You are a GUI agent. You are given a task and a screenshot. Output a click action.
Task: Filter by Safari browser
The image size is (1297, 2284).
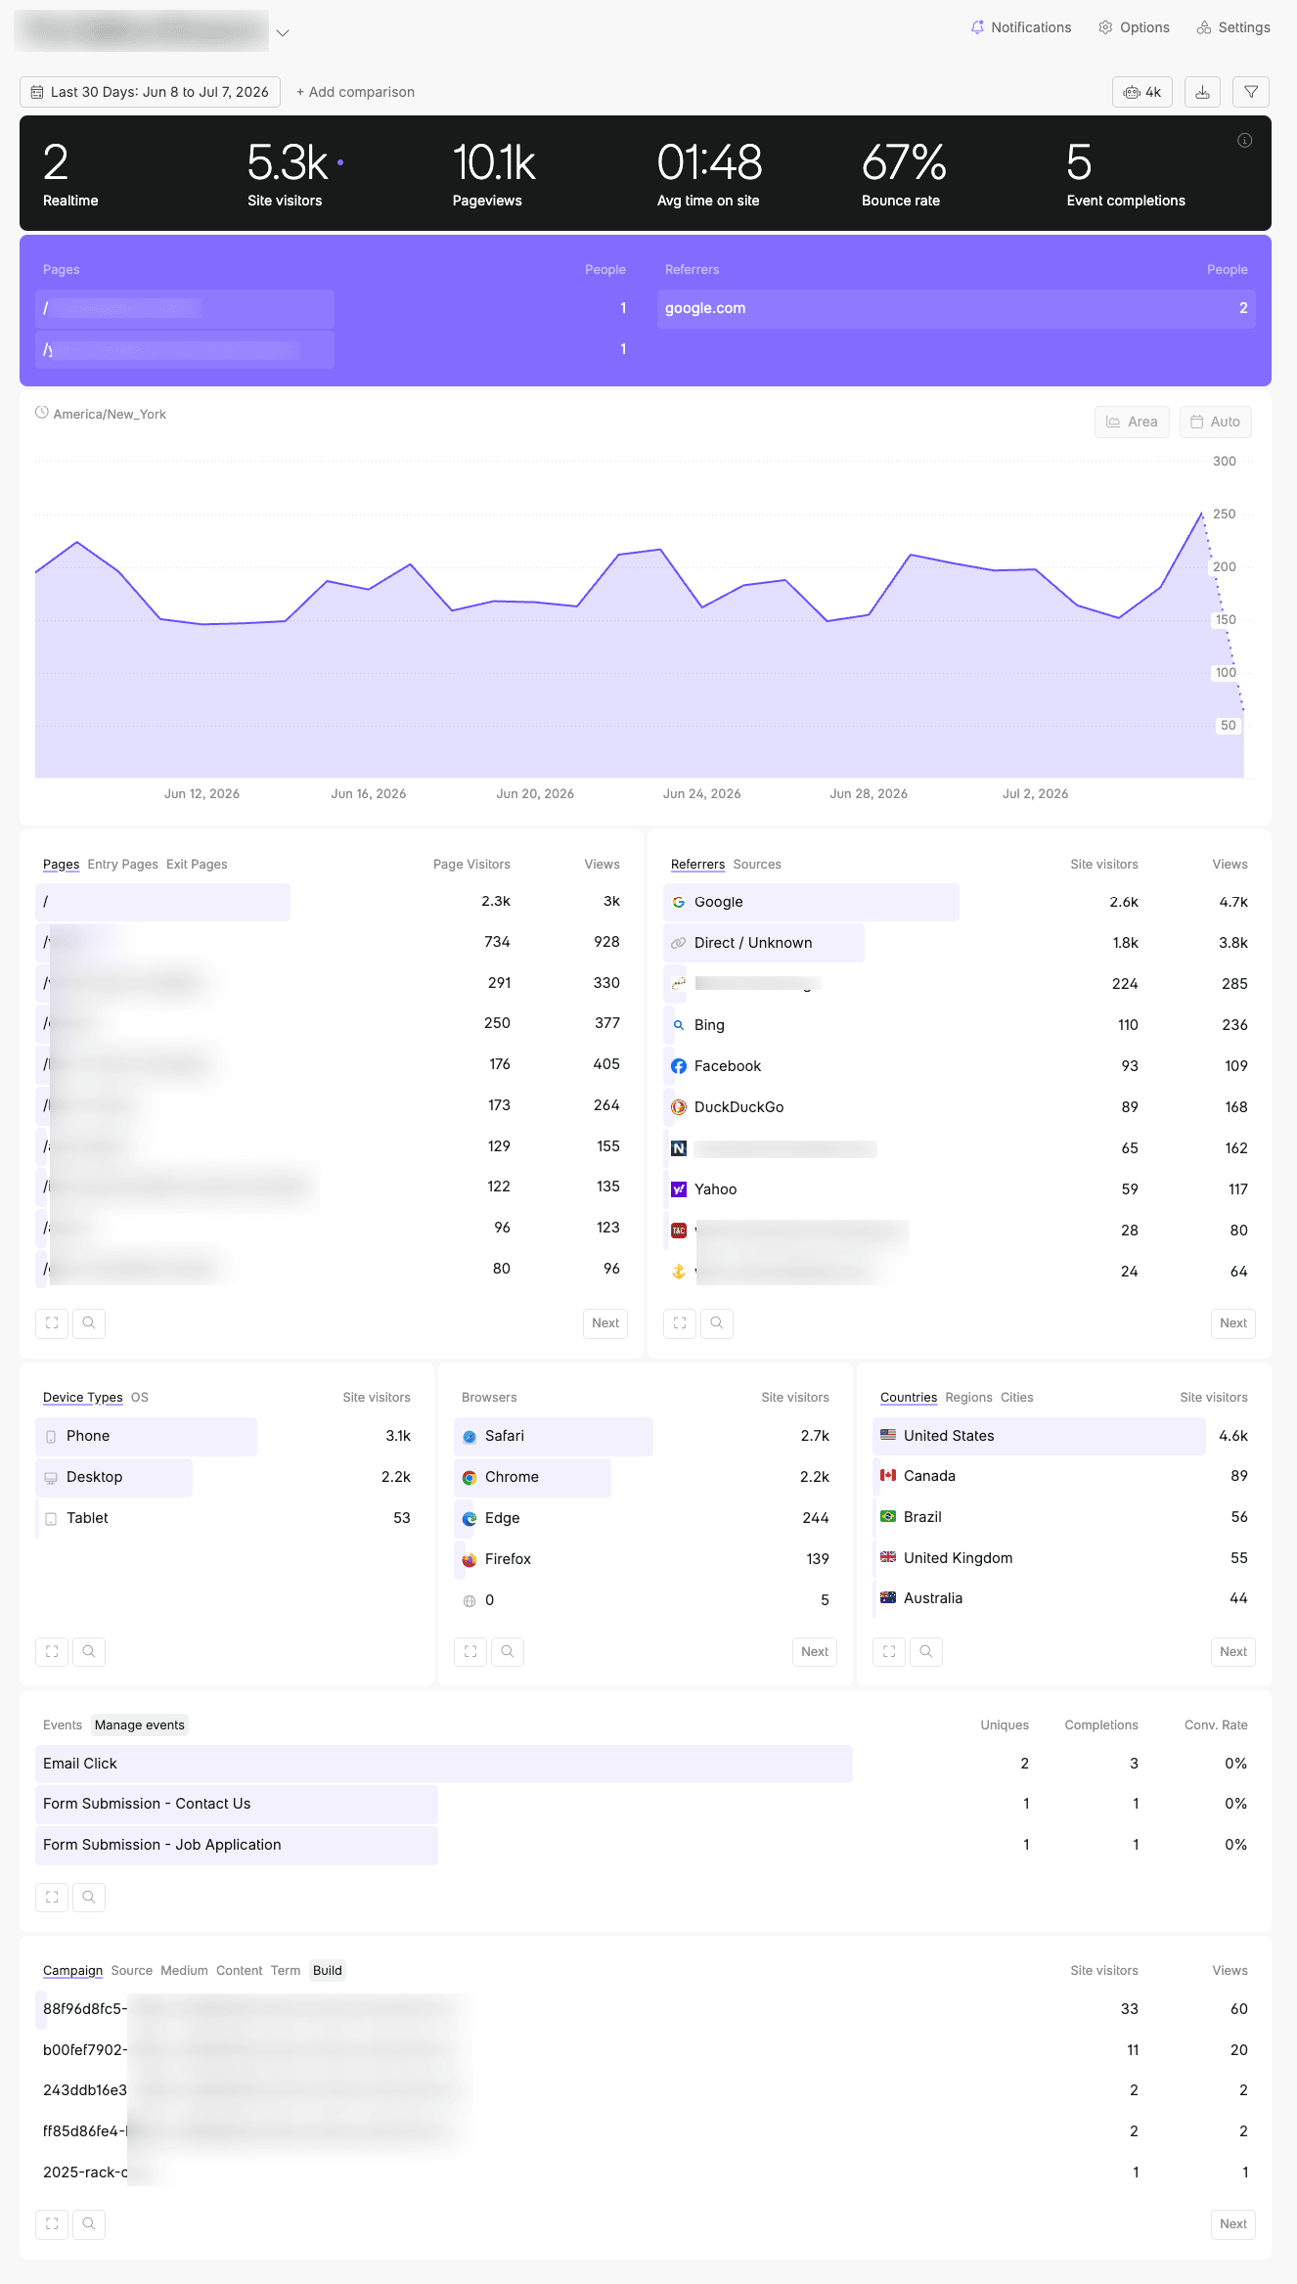coord(646,1436)
